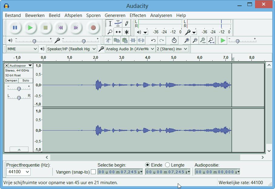Toggle the Vangen (snap-to) checkbox
This screenshot has height=189, width=275.
(93, 172)
